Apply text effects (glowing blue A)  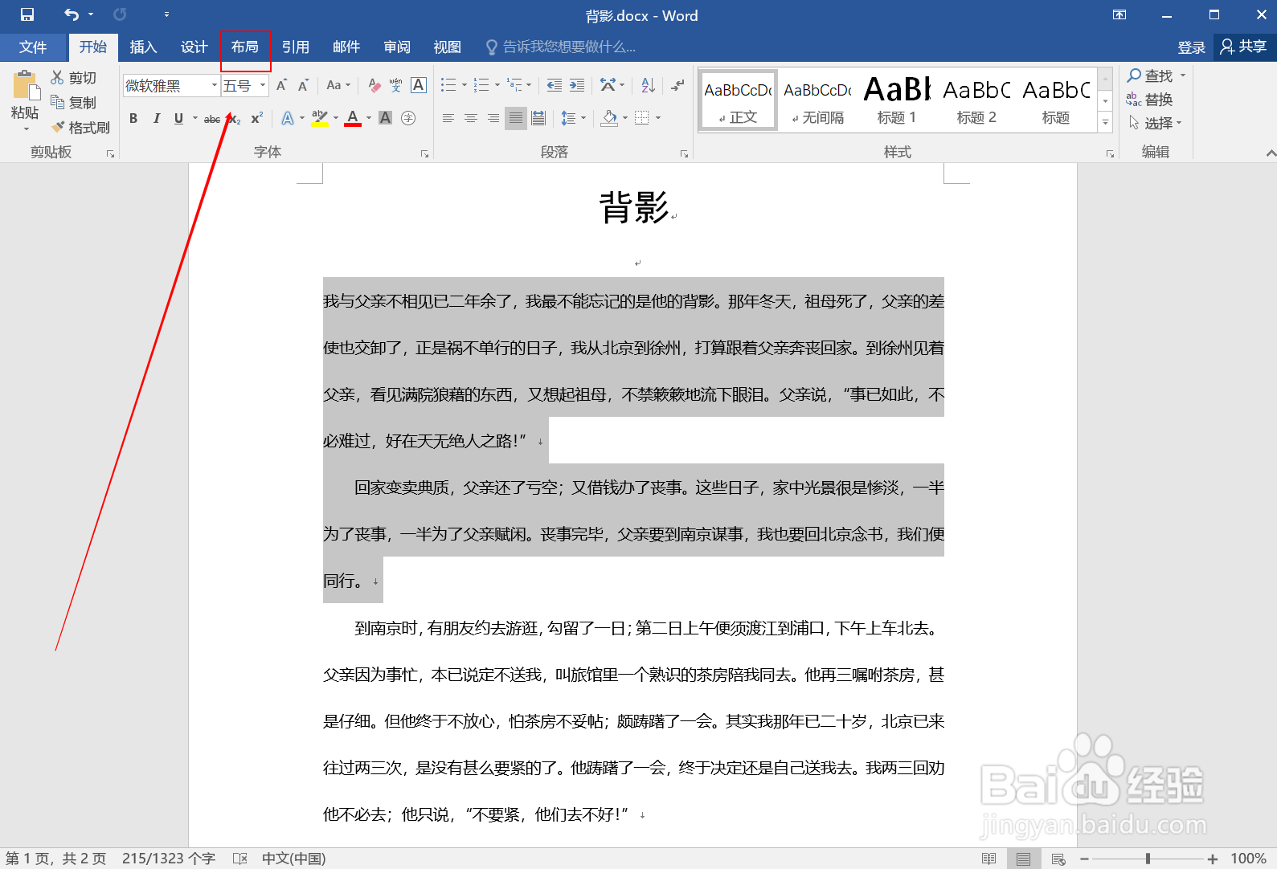click(288, 118)
